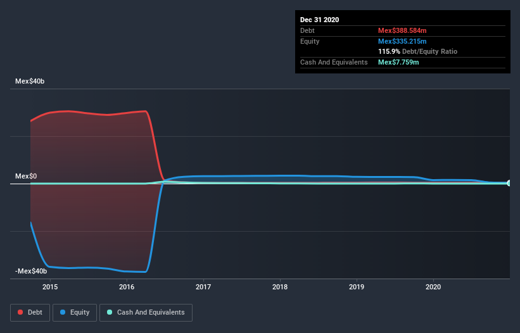Click the blue Equity legend dot
520x333 pixels.
(63, 312)
